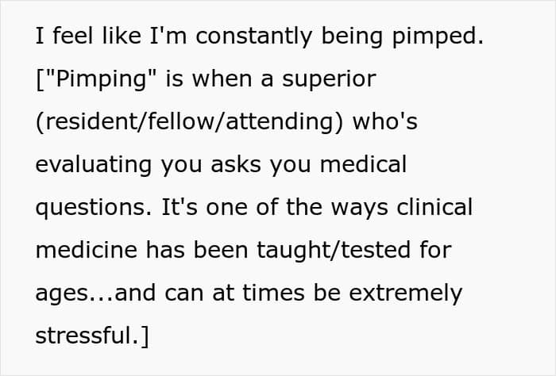Click the word "pimped." in first line

pos(438,36)
